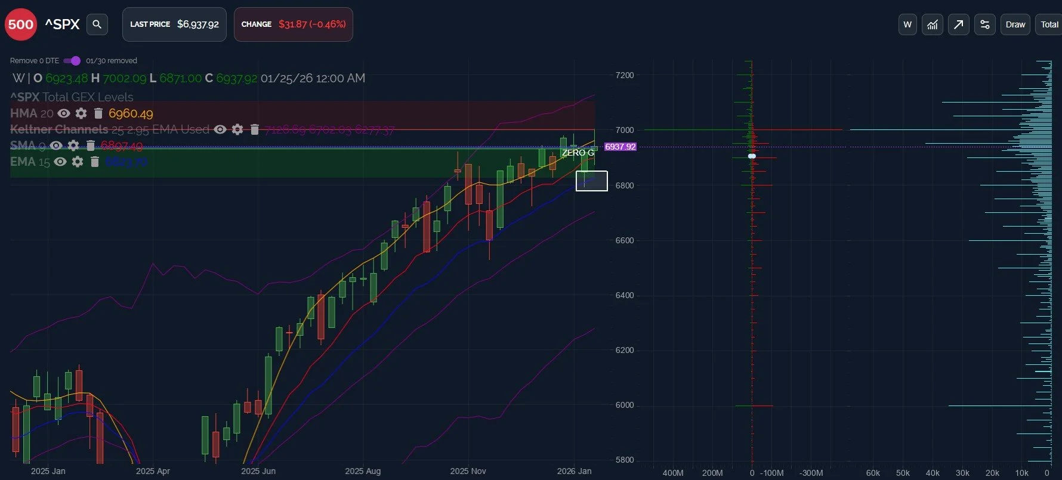Delete the Keltner Channels indicator
The height and width of the screenshot is (480, 1062).
(x=255, y=129)
